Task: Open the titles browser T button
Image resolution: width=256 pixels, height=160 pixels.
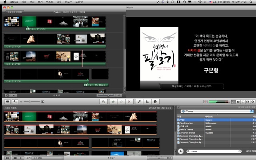Action: point(243,102)
